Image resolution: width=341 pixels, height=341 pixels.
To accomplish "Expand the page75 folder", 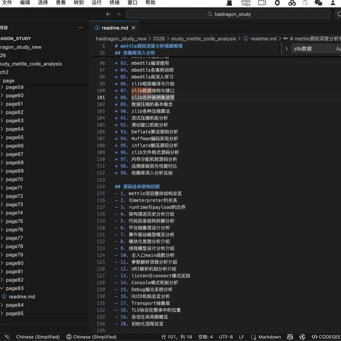I will pos(14,221).
